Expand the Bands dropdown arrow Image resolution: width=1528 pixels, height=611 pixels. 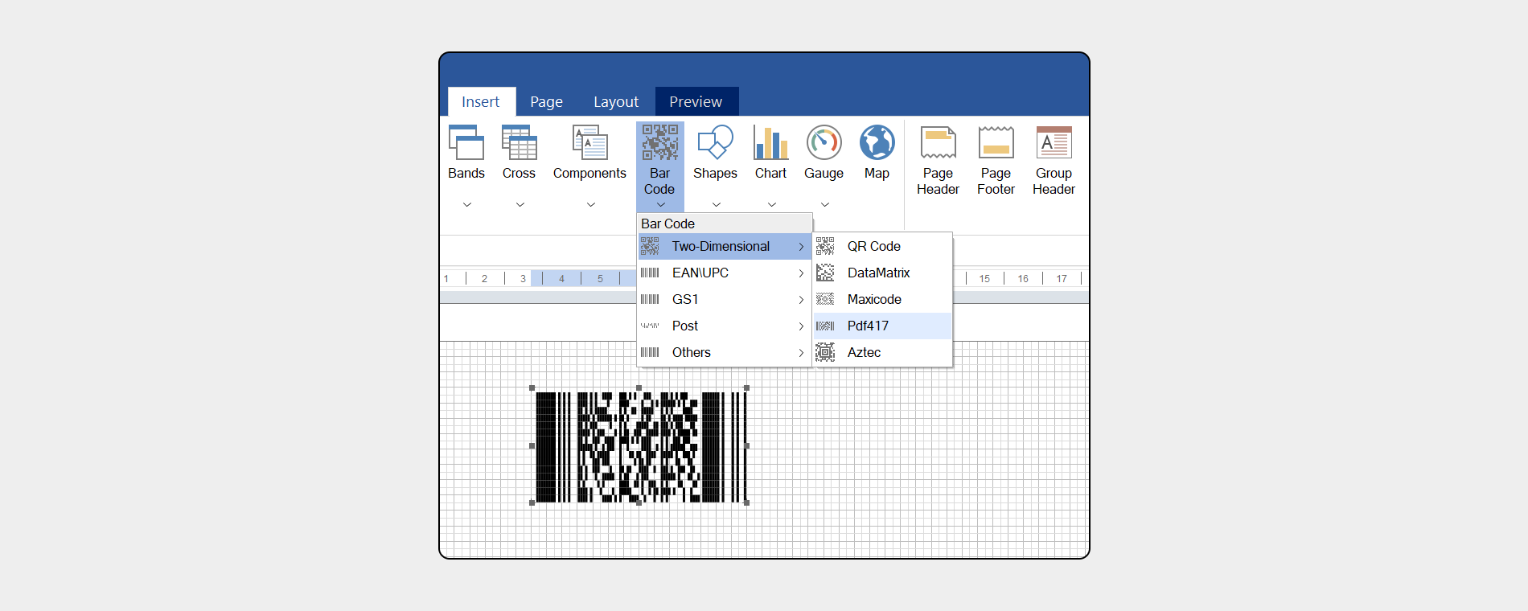pyautogui.click(x=467, y=205)
